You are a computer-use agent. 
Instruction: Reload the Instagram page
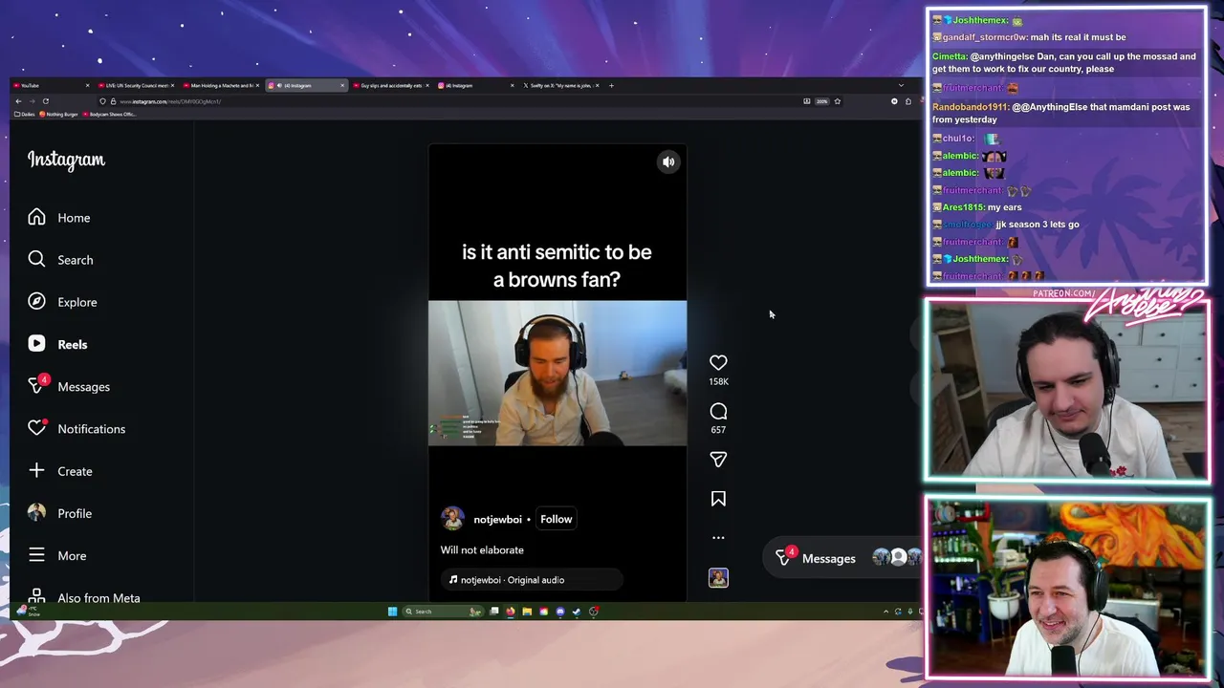(x=46, y=101)
